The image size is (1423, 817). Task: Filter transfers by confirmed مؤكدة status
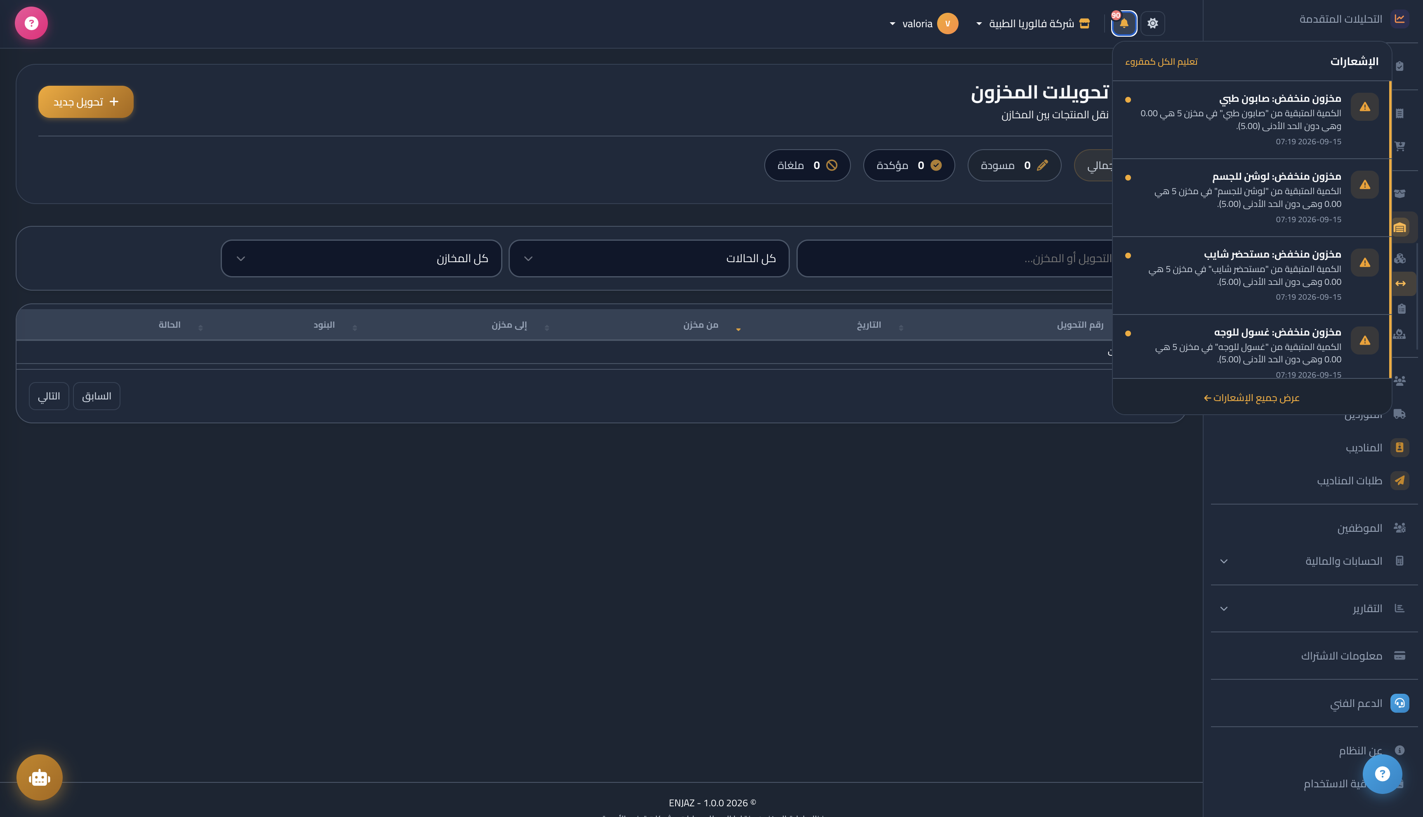[909, 165]
